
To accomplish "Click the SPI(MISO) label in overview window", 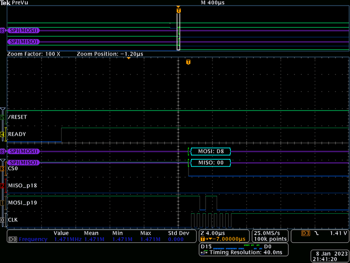I will click(x=24, y=42).
